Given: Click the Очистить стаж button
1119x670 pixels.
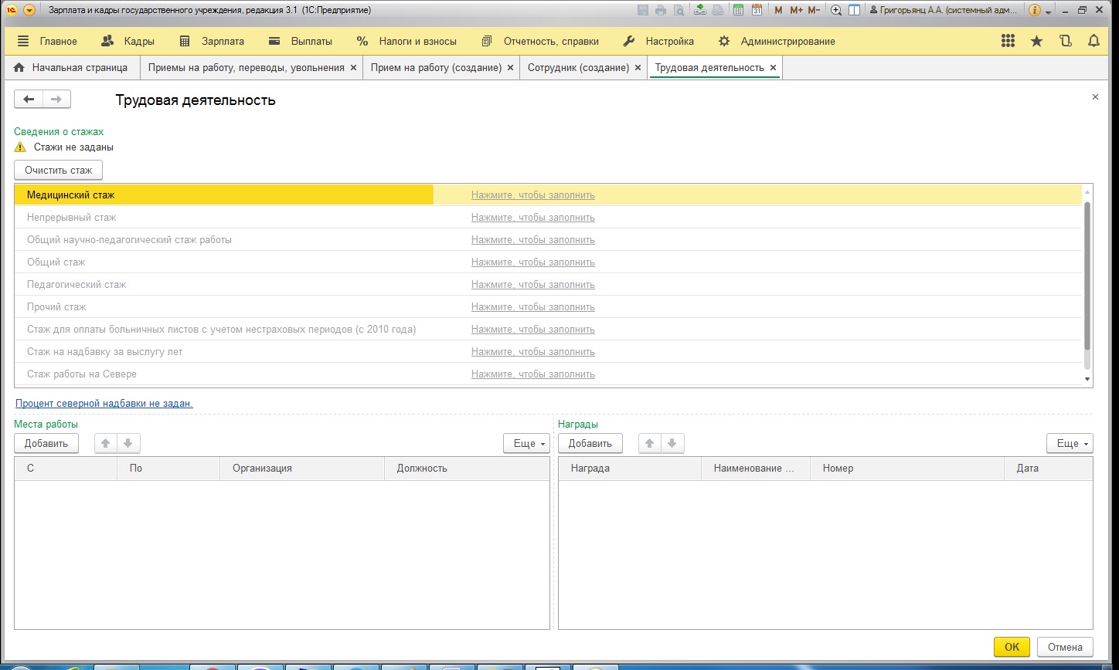Looking at the screenshot, I should [x=58, y=170].
